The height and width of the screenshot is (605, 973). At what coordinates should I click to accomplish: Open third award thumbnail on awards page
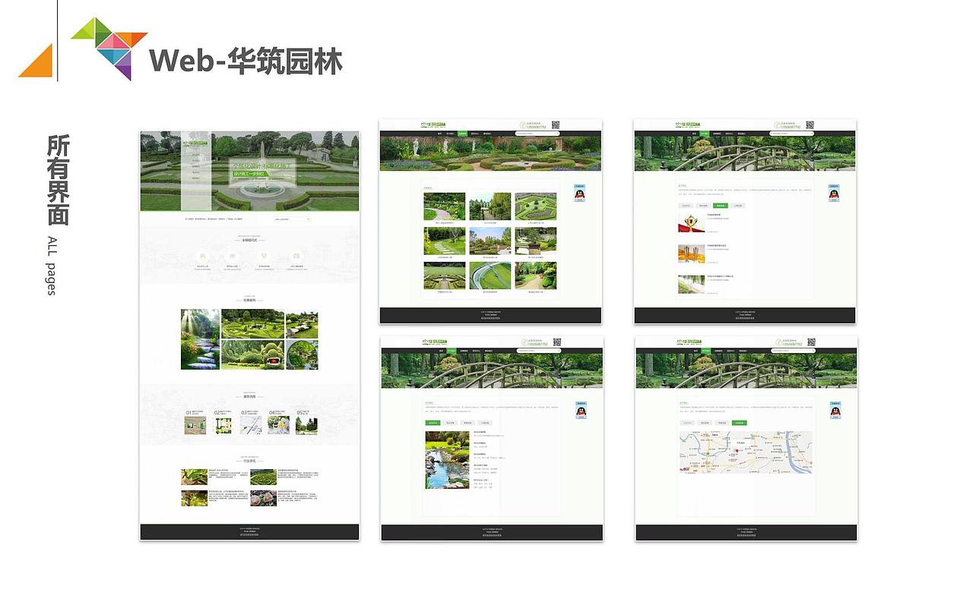pos(691,284)
